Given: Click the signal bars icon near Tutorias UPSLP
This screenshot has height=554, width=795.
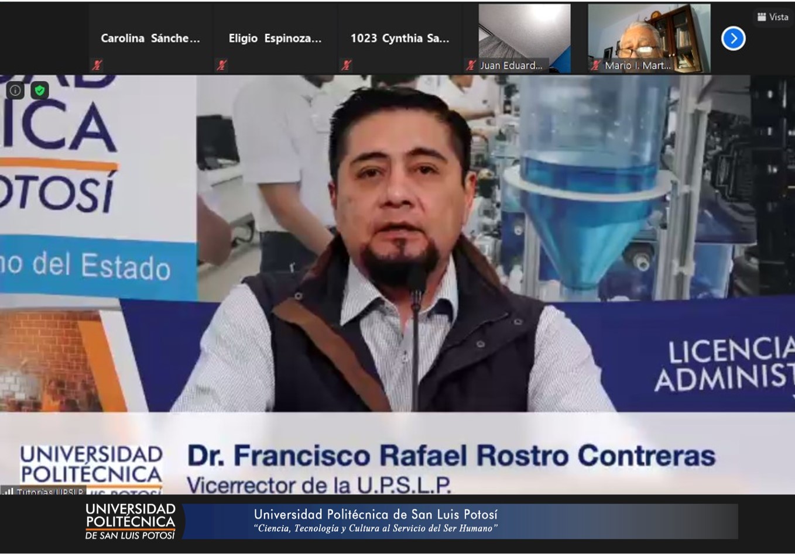Looking at the screenshot, I should (x=8, y=492).
